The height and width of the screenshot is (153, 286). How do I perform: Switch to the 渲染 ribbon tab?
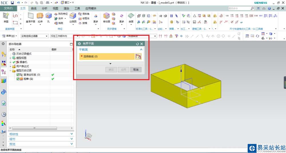tap(66, 8)
